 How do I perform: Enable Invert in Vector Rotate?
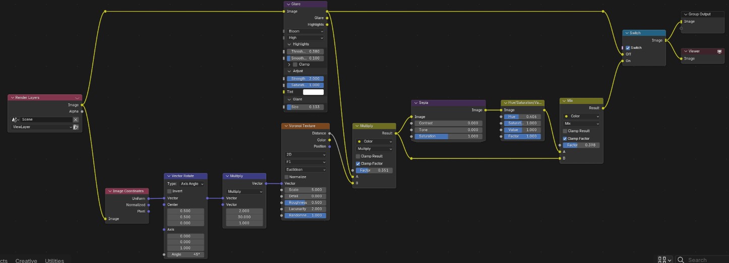pyautogui.click(x=169, y=191)
